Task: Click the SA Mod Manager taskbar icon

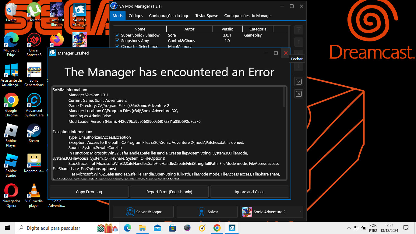Action: pos(231,228)
